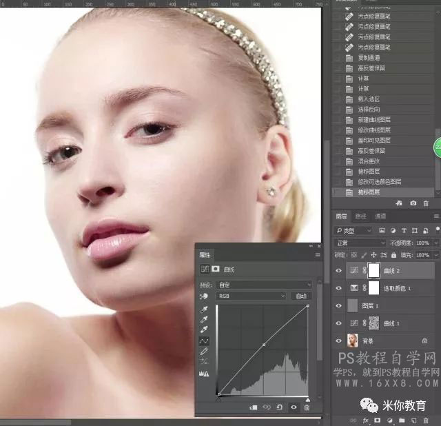Lock transparent pixels icon in Layers panel

(x=354, y=255)
